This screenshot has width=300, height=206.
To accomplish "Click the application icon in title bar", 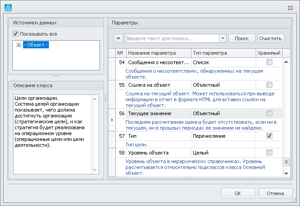I will point(8,7).
